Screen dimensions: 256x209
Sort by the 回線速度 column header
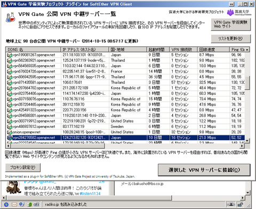pyautogui.click(x=214, y=50)
